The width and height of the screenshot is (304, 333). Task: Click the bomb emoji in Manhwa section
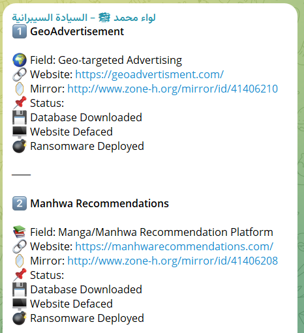pyautogui.click(x=20, y=318)
